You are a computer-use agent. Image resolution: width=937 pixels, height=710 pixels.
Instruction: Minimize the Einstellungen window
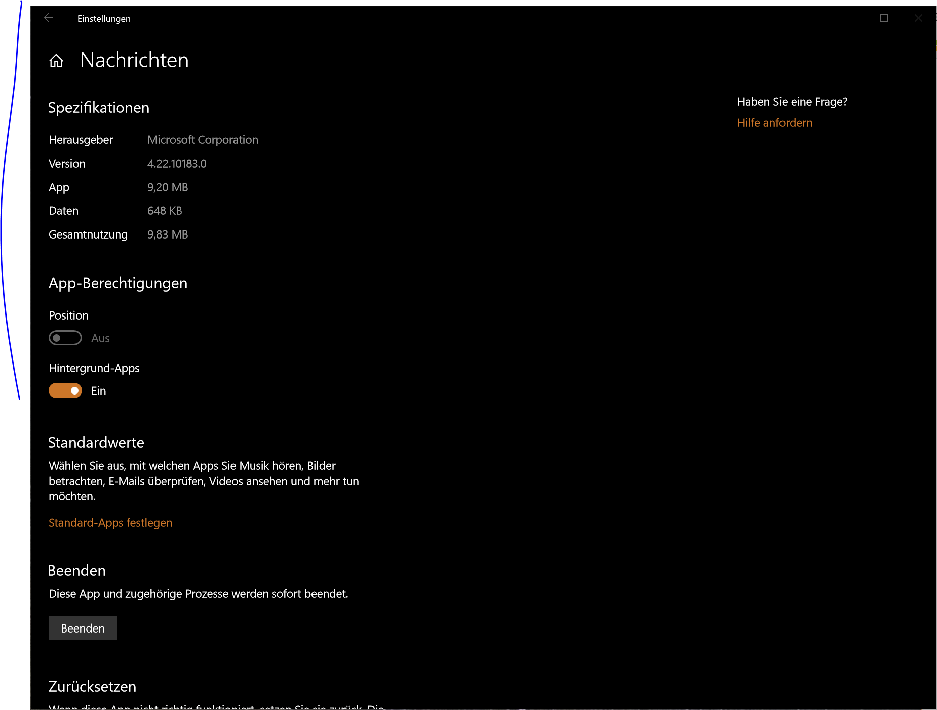pos(849,18)
